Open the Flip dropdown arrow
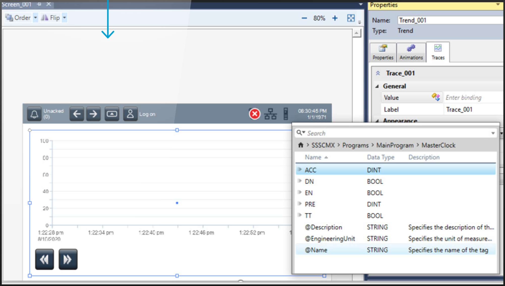This screenshot has height=286, width=505. coord(65,18)
